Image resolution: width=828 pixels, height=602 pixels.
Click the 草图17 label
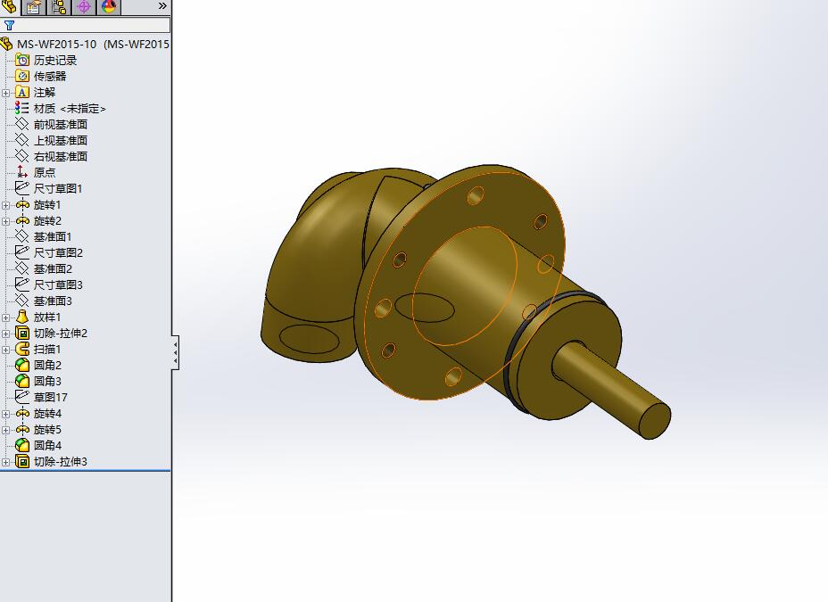(51, 397)
